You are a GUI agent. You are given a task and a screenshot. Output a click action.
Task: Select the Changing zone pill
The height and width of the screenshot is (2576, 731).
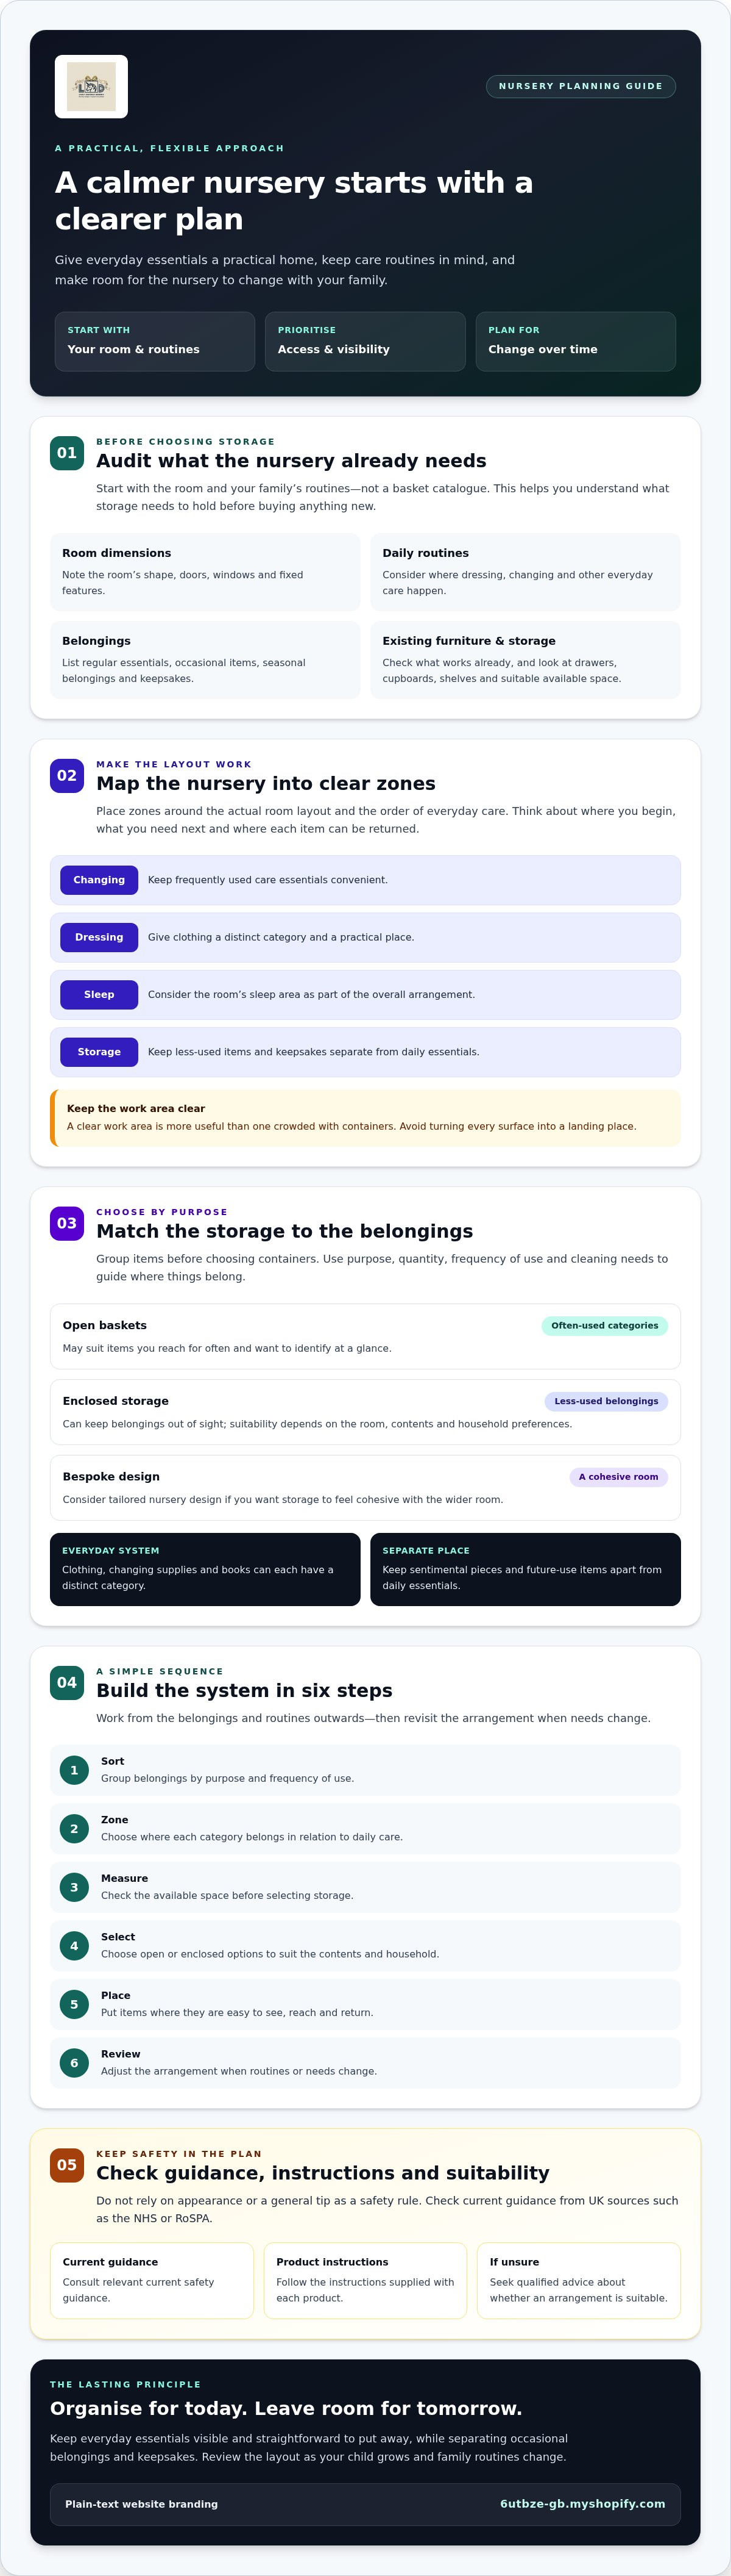coord(99,880)
